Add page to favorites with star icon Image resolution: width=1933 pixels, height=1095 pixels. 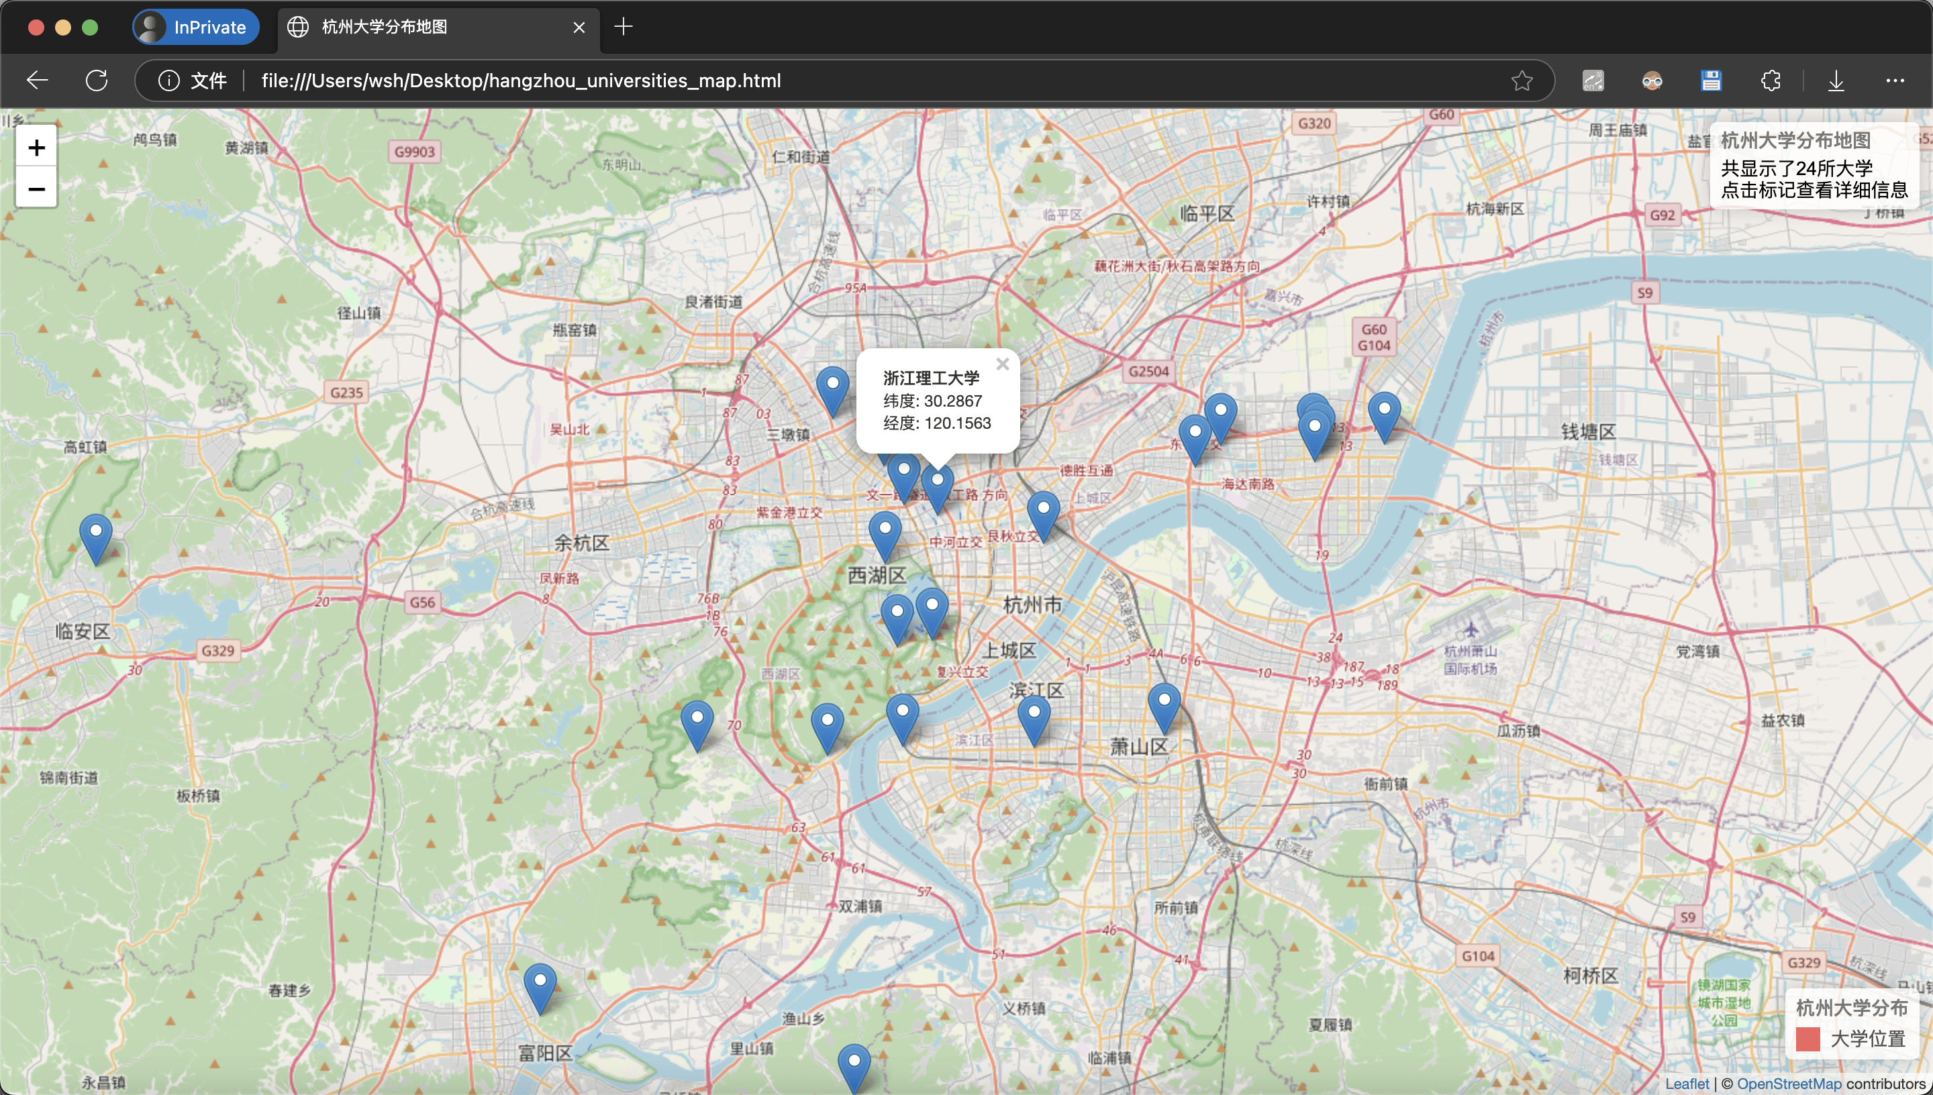[1522, 81]
